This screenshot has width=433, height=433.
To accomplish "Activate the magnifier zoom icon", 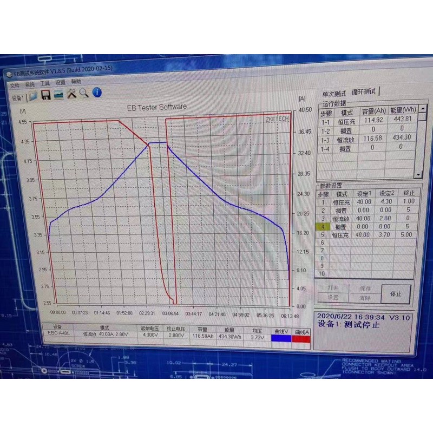I will tap(83, 94).
